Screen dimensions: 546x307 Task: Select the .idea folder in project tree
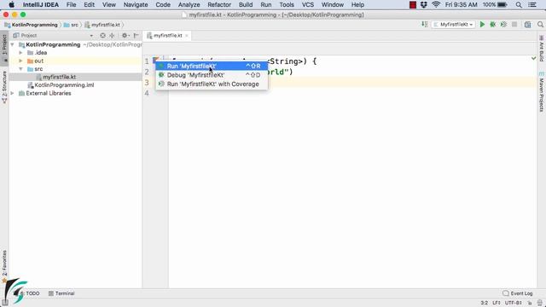tap(37, 53)
